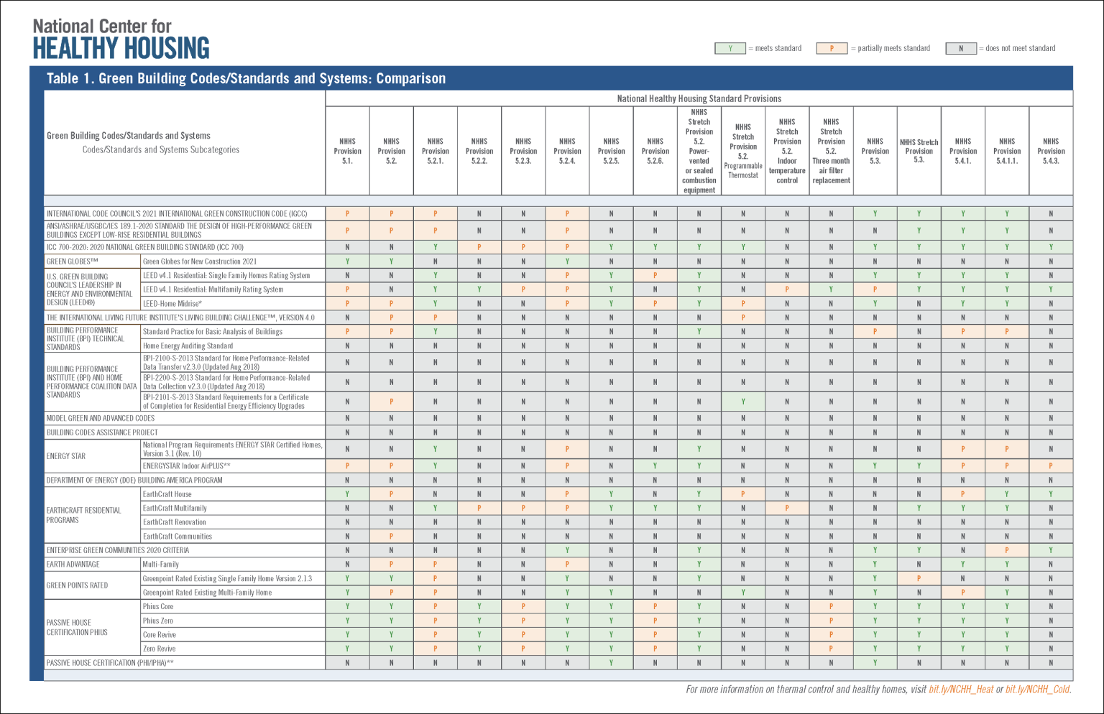Select the 'NHHS Provision 5.2.6.' column header
Screen dimensions: 1104x714
point(655,151)
